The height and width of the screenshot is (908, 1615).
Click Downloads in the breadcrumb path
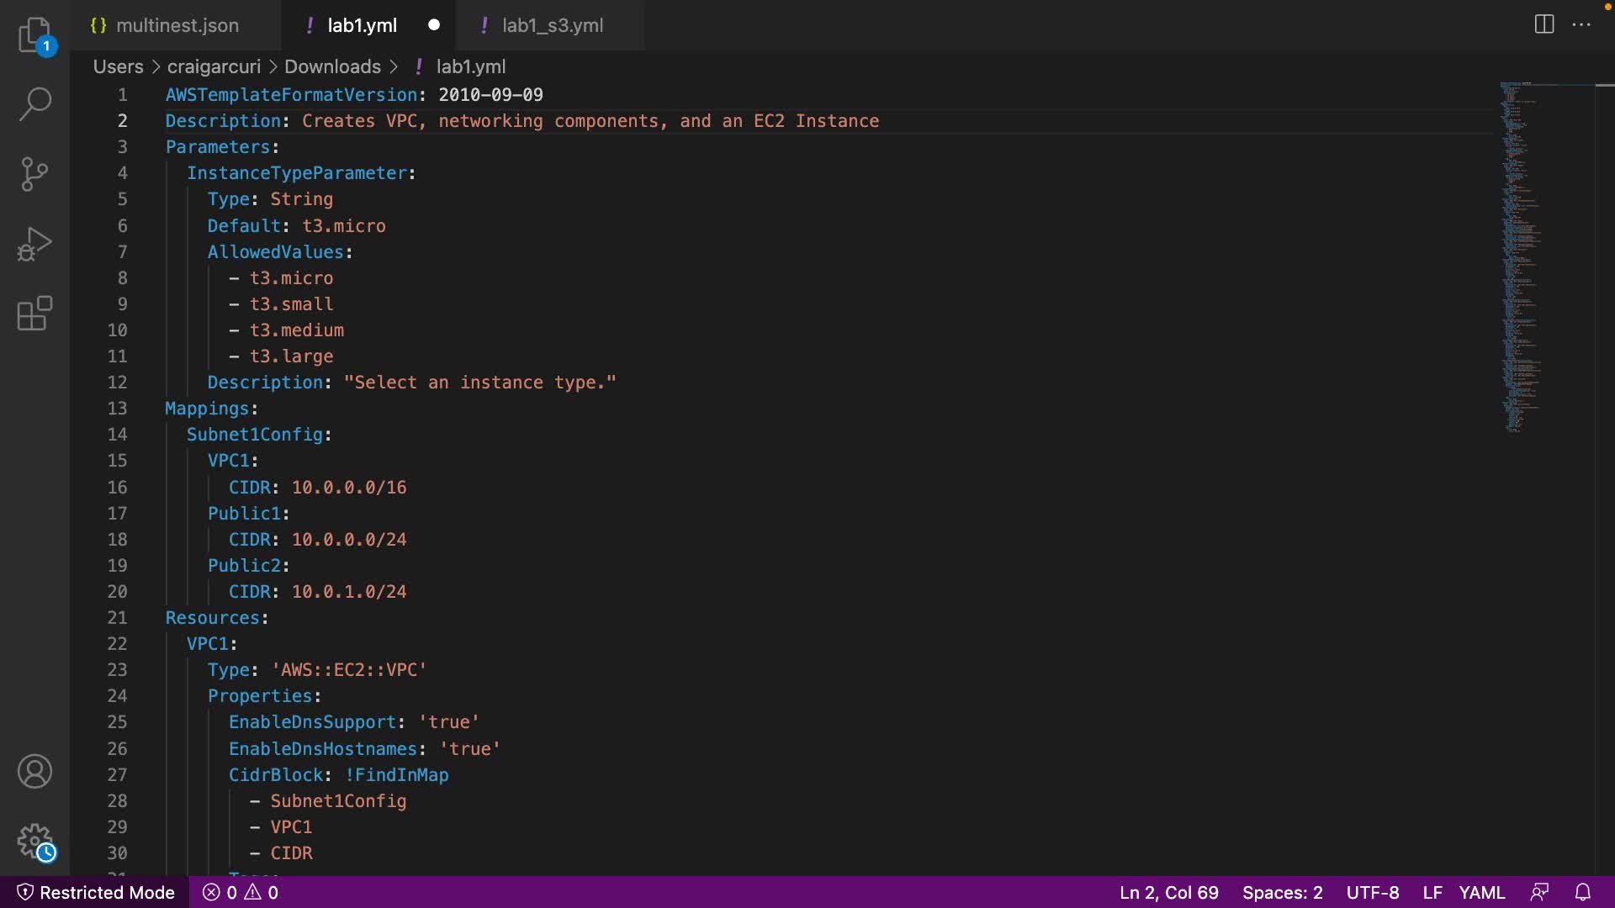coord(332,66)
